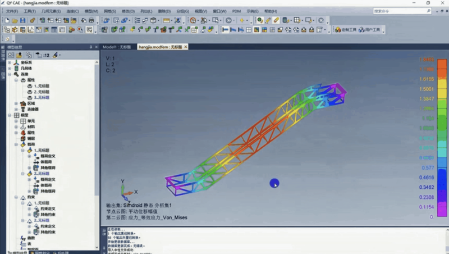449x254 pixels.
Task: Click the 搜索命令 search field
Action: (x=402, y=11)
